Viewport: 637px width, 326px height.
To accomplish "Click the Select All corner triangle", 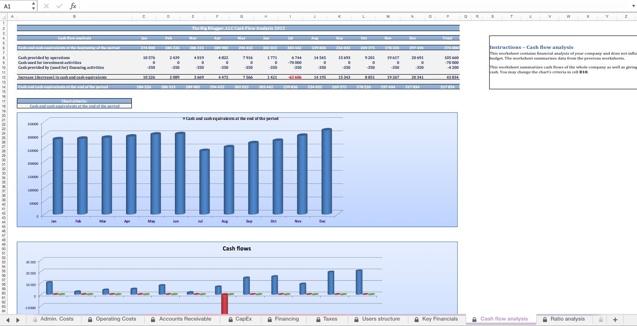I will (4, 16).
